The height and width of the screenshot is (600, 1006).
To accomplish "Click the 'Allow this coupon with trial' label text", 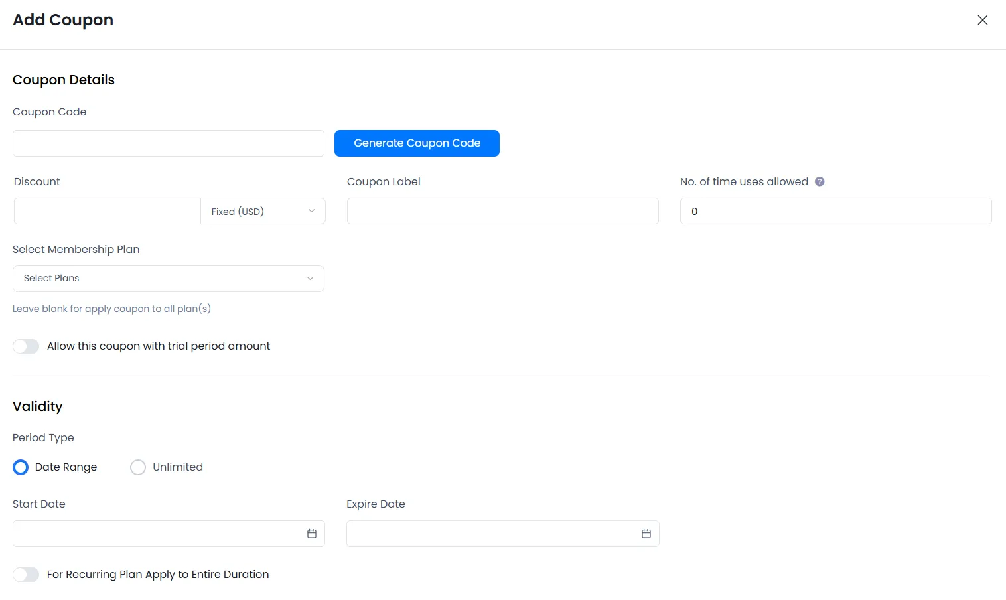I will (159, 346).
